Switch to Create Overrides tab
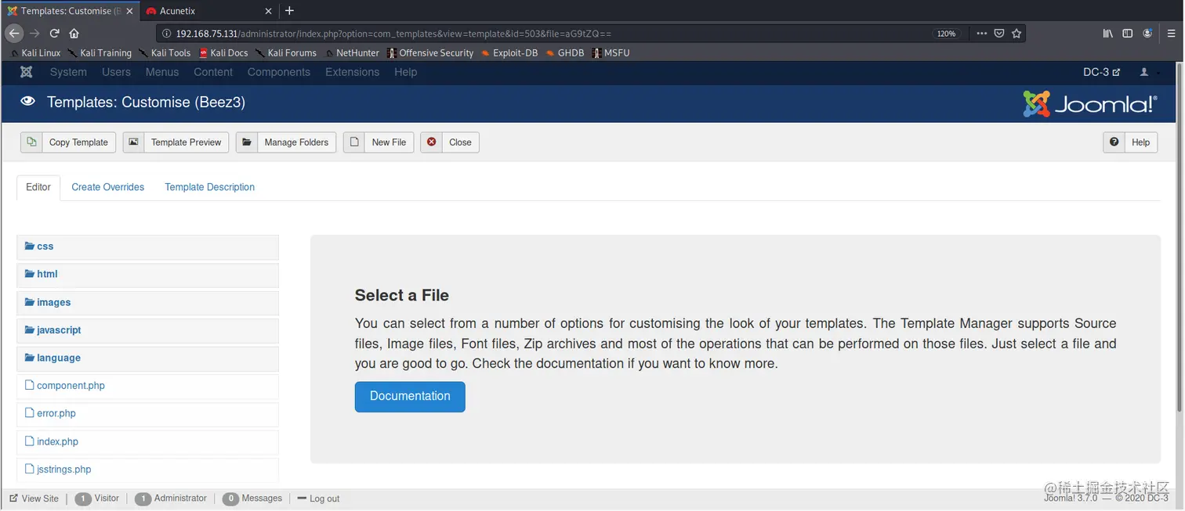The image size is (1185, 511). [x=108, y=187]
